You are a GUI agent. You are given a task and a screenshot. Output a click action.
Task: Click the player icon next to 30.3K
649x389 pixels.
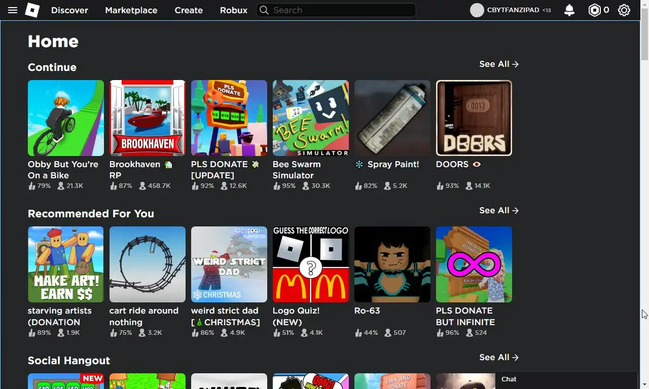(306, 186)
